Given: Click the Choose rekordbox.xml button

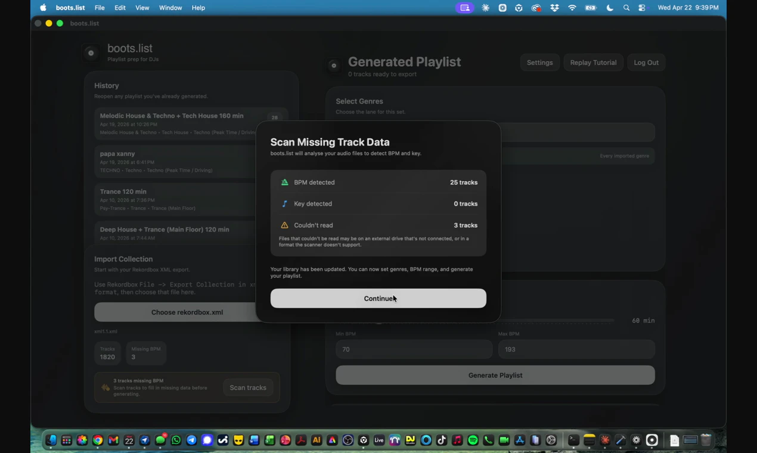Looking at the screenshot, I should click(187, 312).
